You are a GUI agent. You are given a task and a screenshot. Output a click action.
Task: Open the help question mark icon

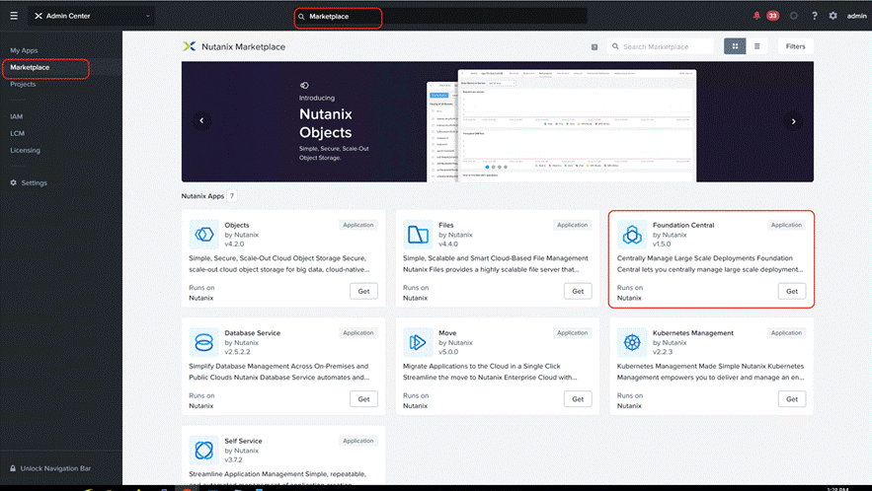pos(814,16)
